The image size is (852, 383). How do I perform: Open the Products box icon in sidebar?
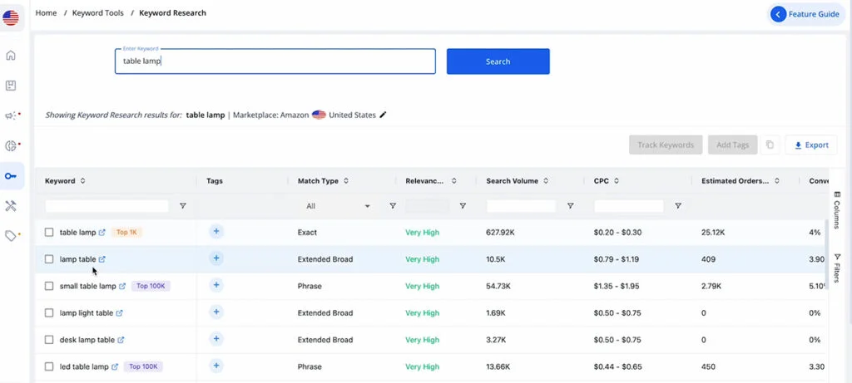11,86
